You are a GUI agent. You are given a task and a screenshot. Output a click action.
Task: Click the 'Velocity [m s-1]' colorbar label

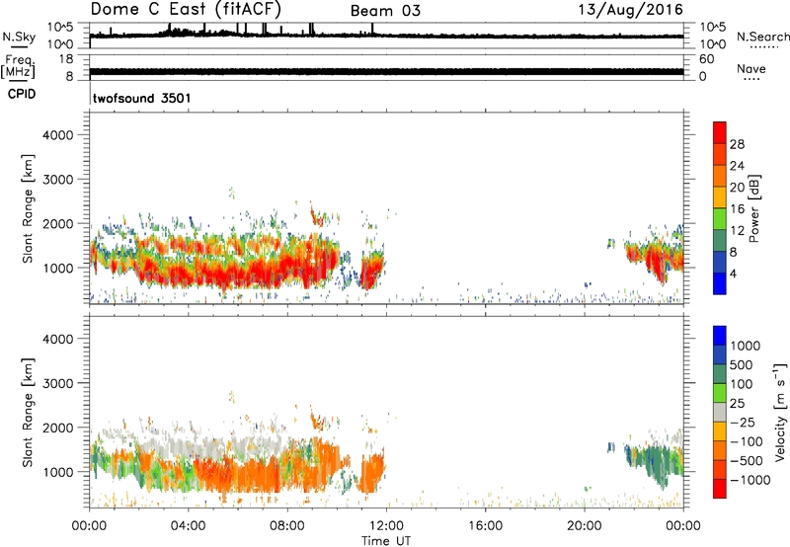(780, 412)
